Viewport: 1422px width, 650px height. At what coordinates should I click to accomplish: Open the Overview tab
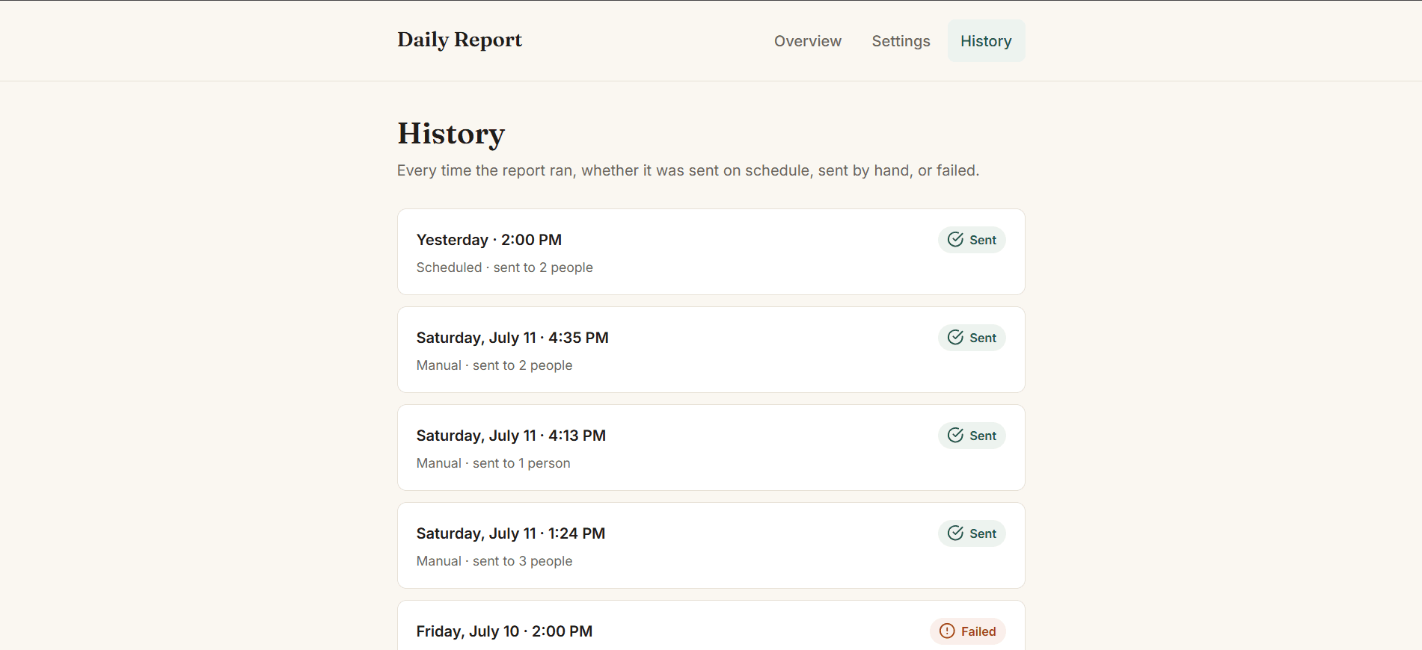tap(807, 41)
